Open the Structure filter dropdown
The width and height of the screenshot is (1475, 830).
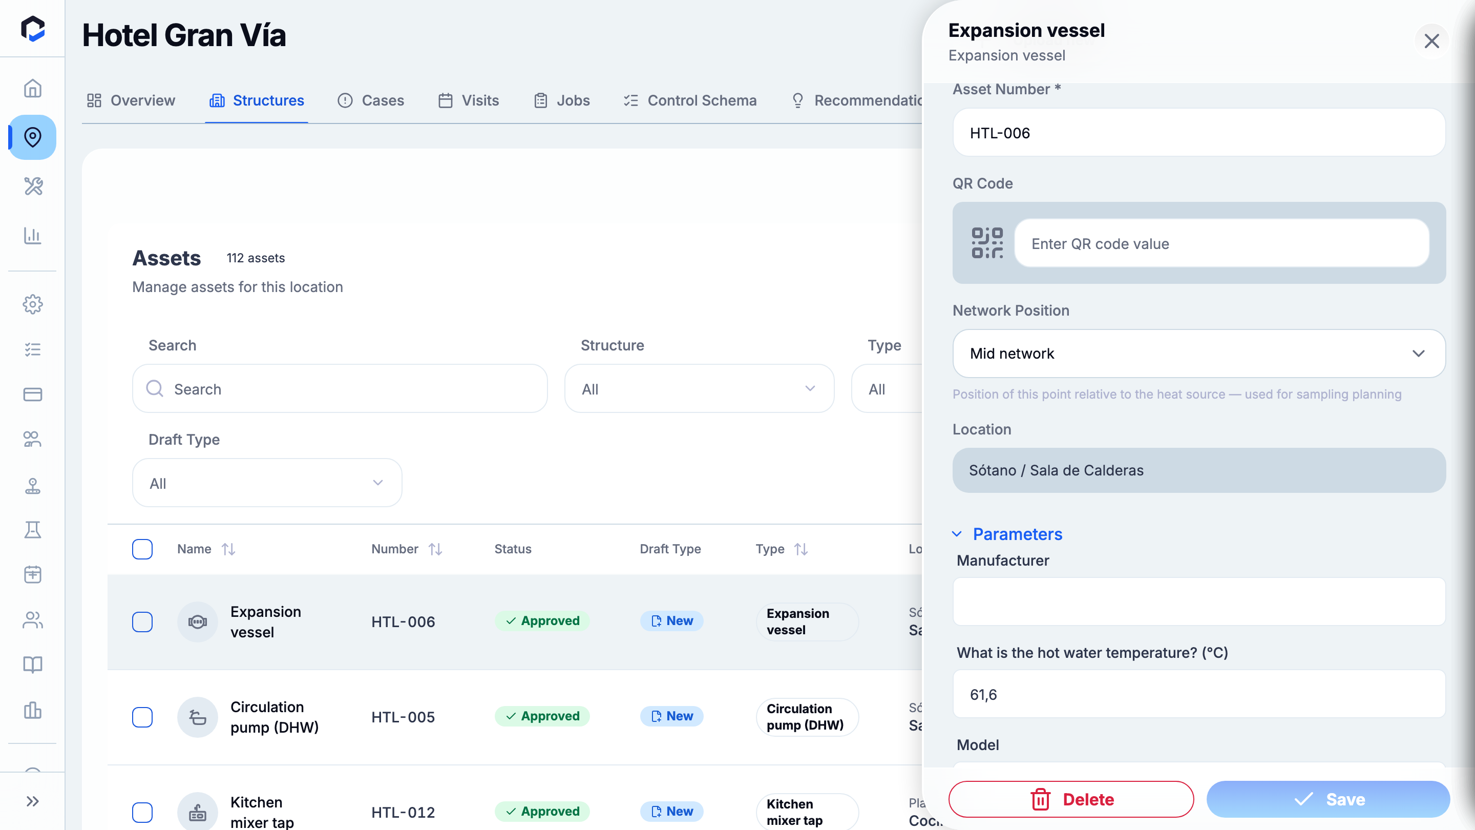pos(699,389)
